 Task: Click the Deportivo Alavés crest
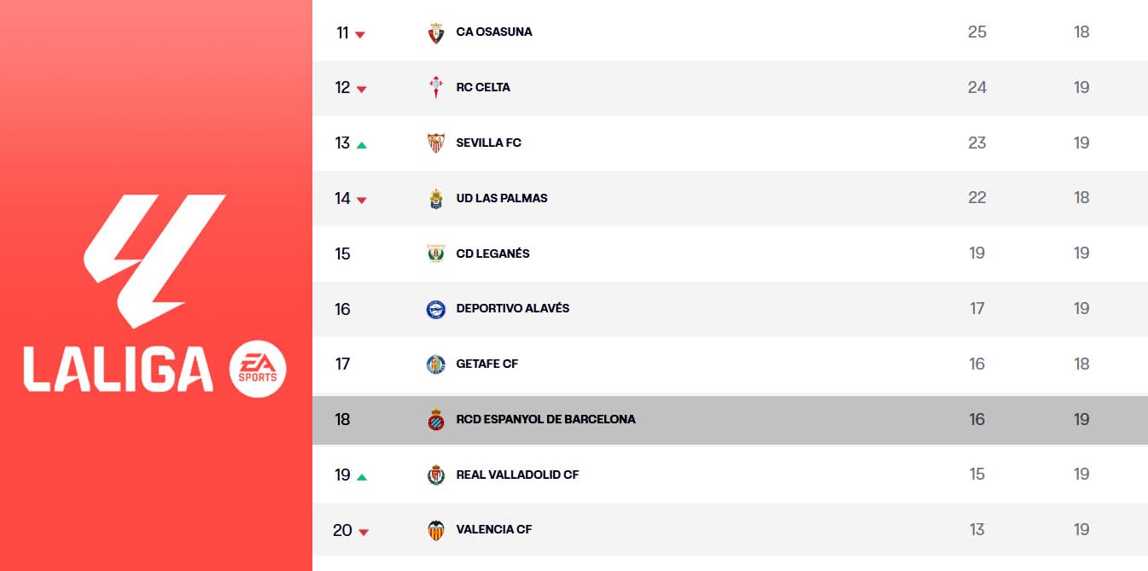pos(436,309)
